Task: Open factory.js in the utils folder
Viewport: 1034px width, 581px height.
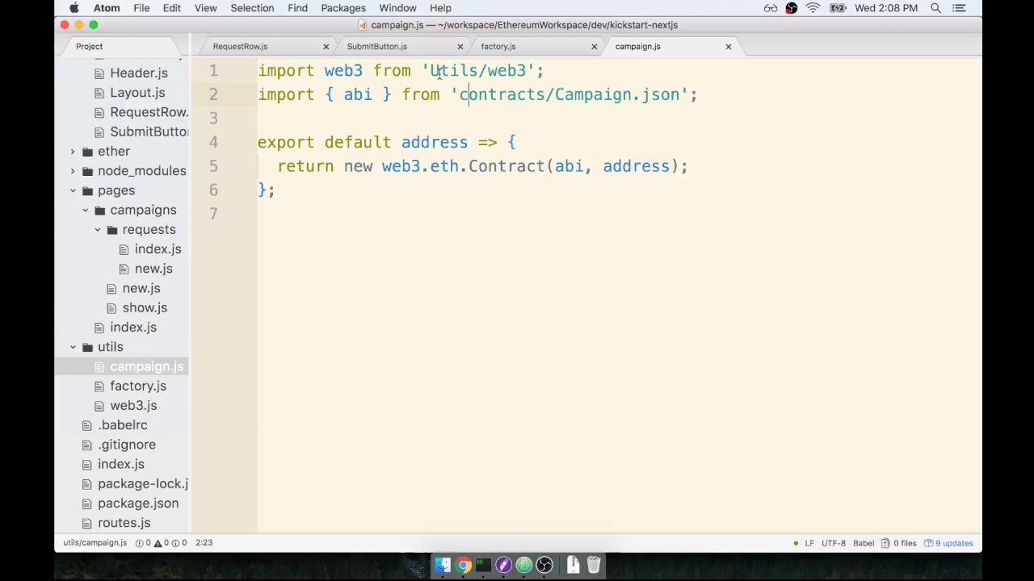Action: tap(138, 387)
